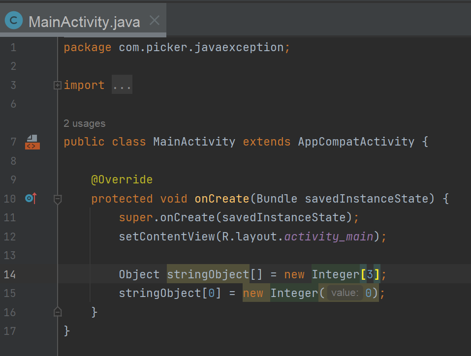Click the 'activity_main' layout reference
The height and width of the screenshot is (356, 471).
pyautogui.click(x=329, y=237)
